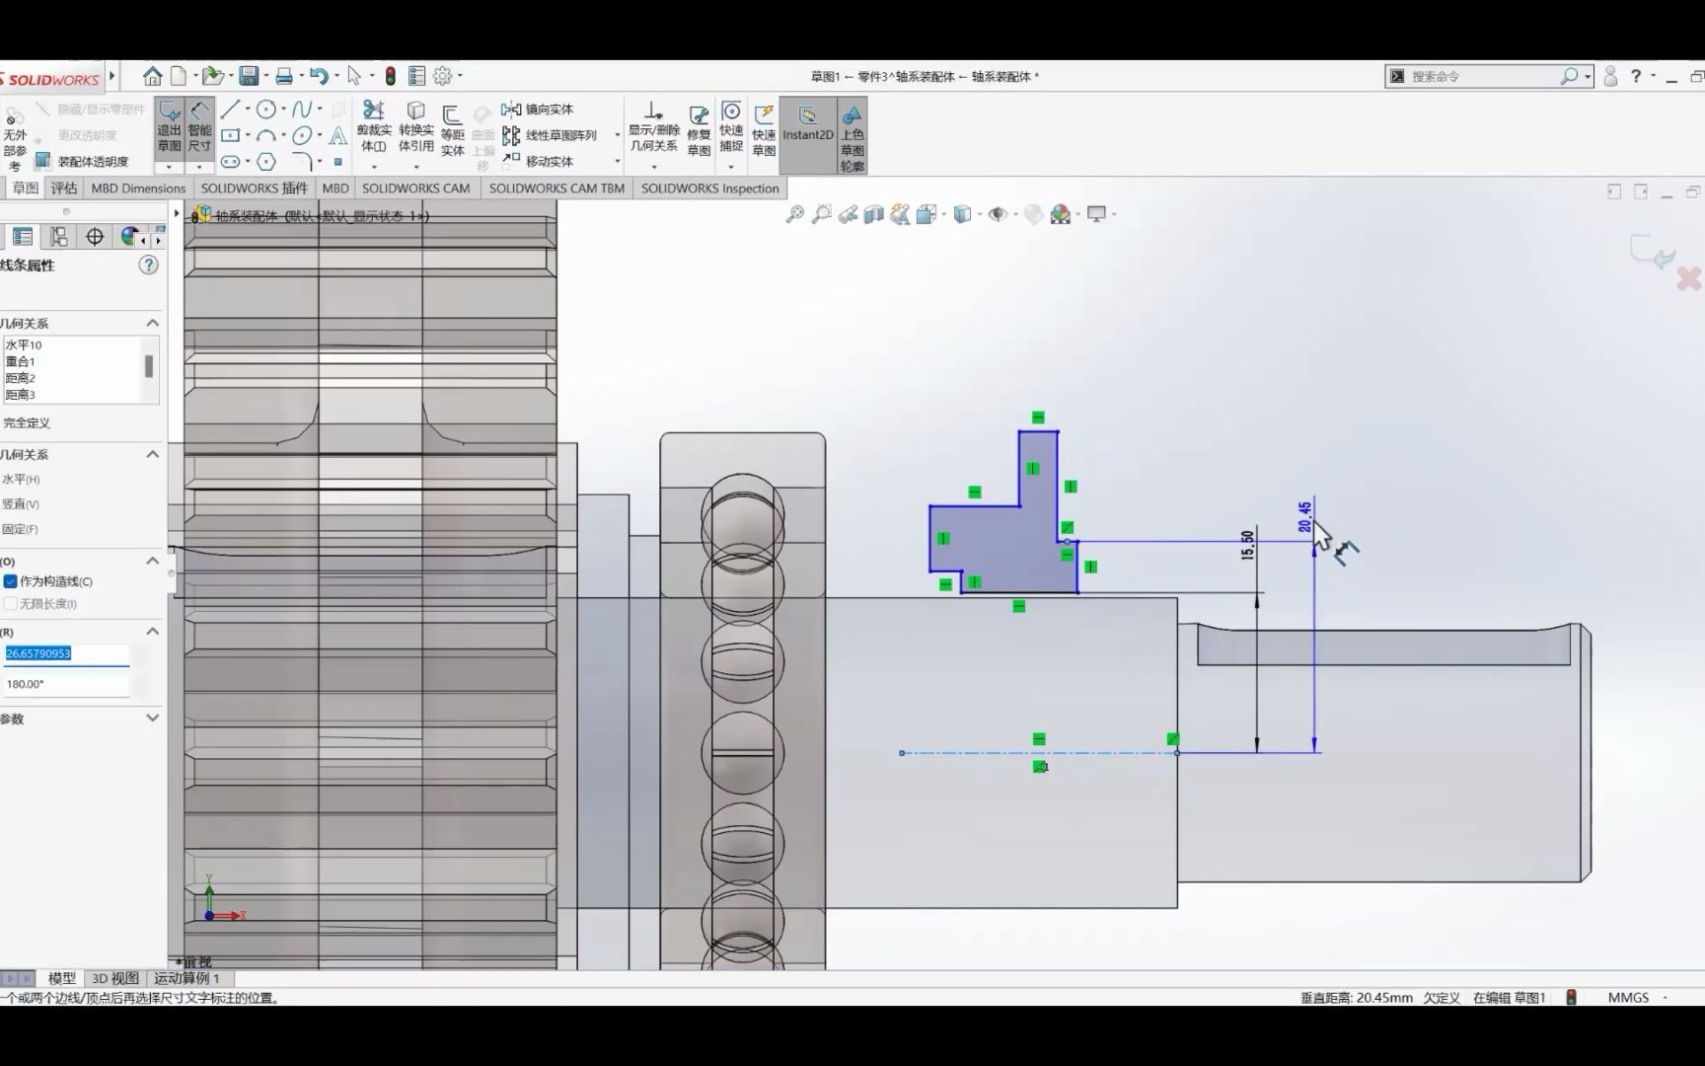This screenshot has width=1705, height=1066.
Task: Click the Save floppy disk icon
Action: (250, 76)
